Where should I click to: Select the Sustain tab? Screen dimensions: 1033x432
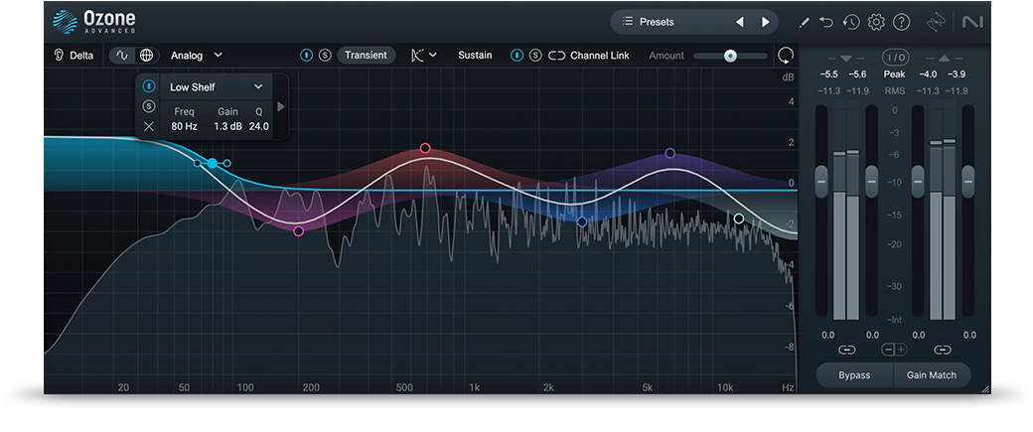point(475,56)
